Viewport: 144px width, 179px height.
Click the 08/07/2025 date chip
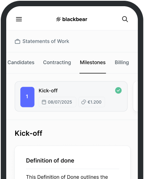pyautogui.click(x=58, y=102)
